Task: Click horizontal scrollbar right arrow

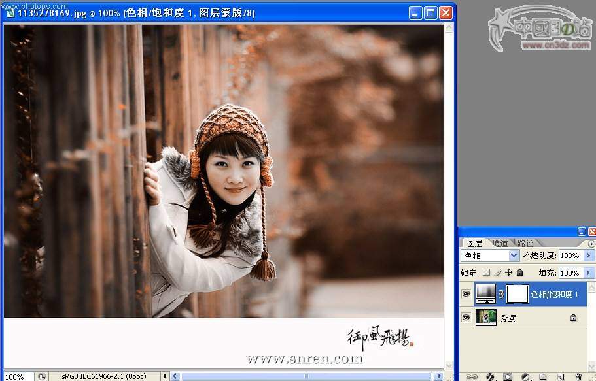Action: coord(438,376)
